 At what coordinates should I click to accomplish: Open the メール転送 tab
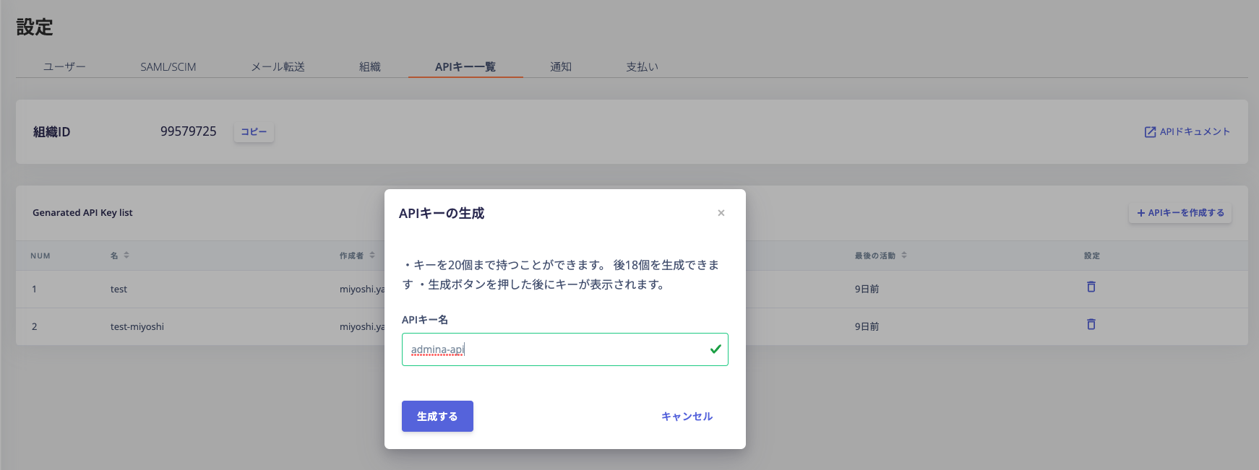(x=278, y=66)
